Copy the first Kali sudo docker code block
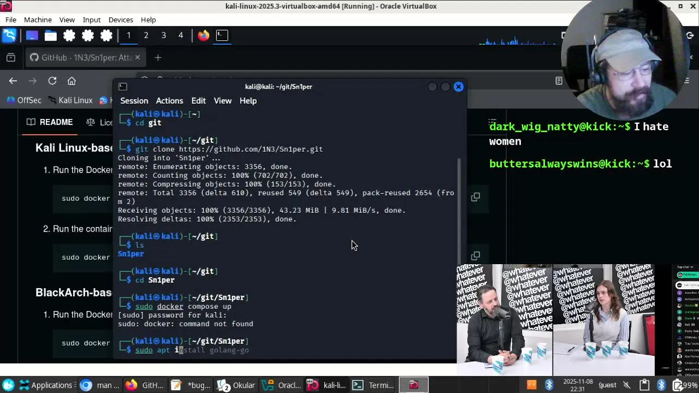Image resolution: width=699 pixels, height=393 pixels. [x=476, y=197]
